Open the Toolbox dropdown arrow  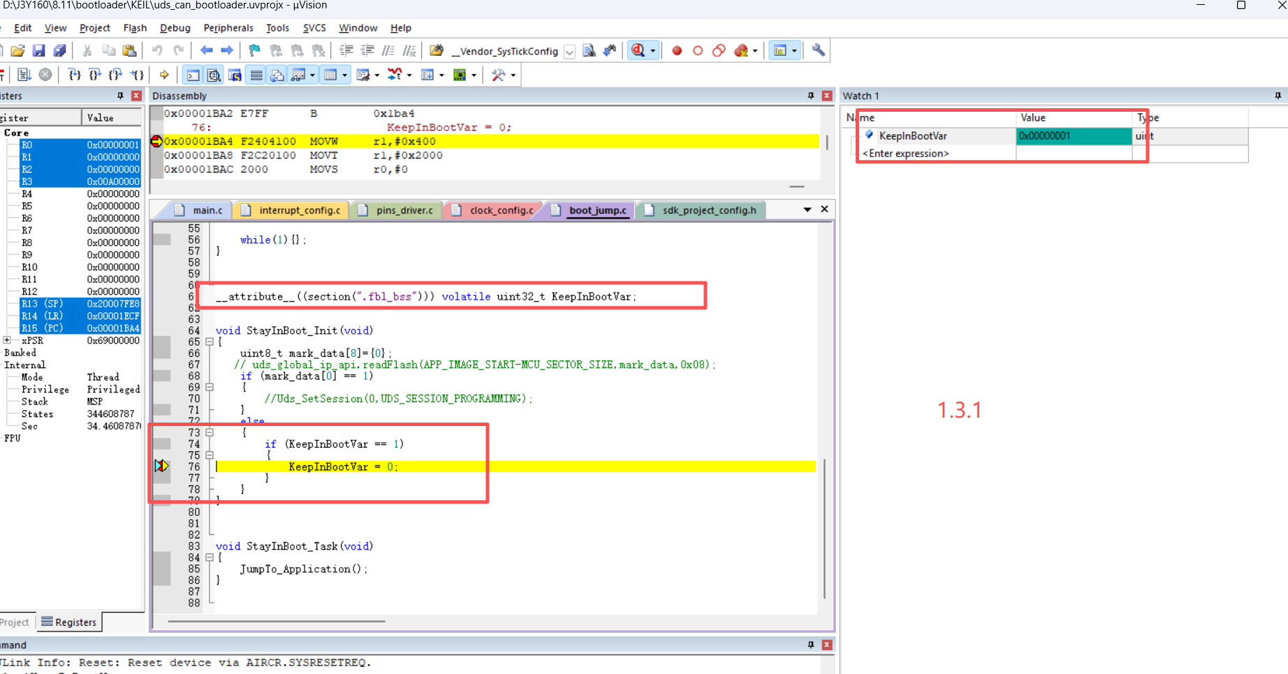(x=513, y=75)
